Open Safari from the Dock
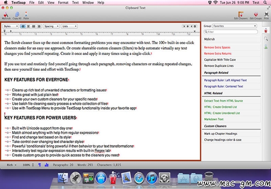Screen dimensions: 271x189 pyautogui.click(x=139, y=178)
